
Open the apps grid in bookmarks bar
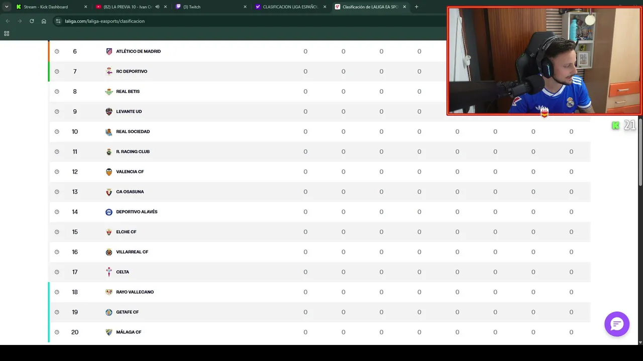point(7,34)
